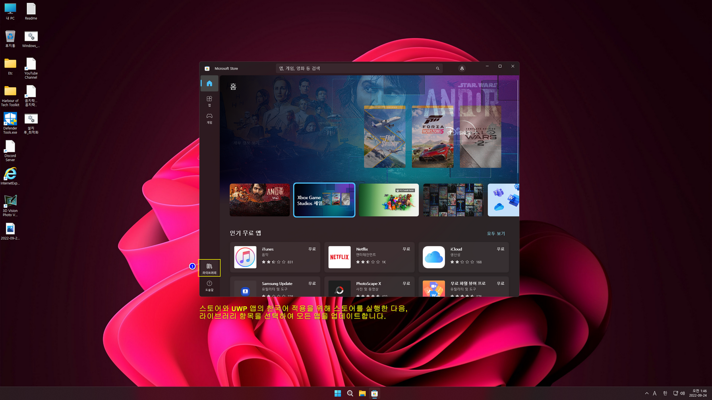Maximize the Microsoft Store window
Screen dimensions: 712x400
point(500,66)
